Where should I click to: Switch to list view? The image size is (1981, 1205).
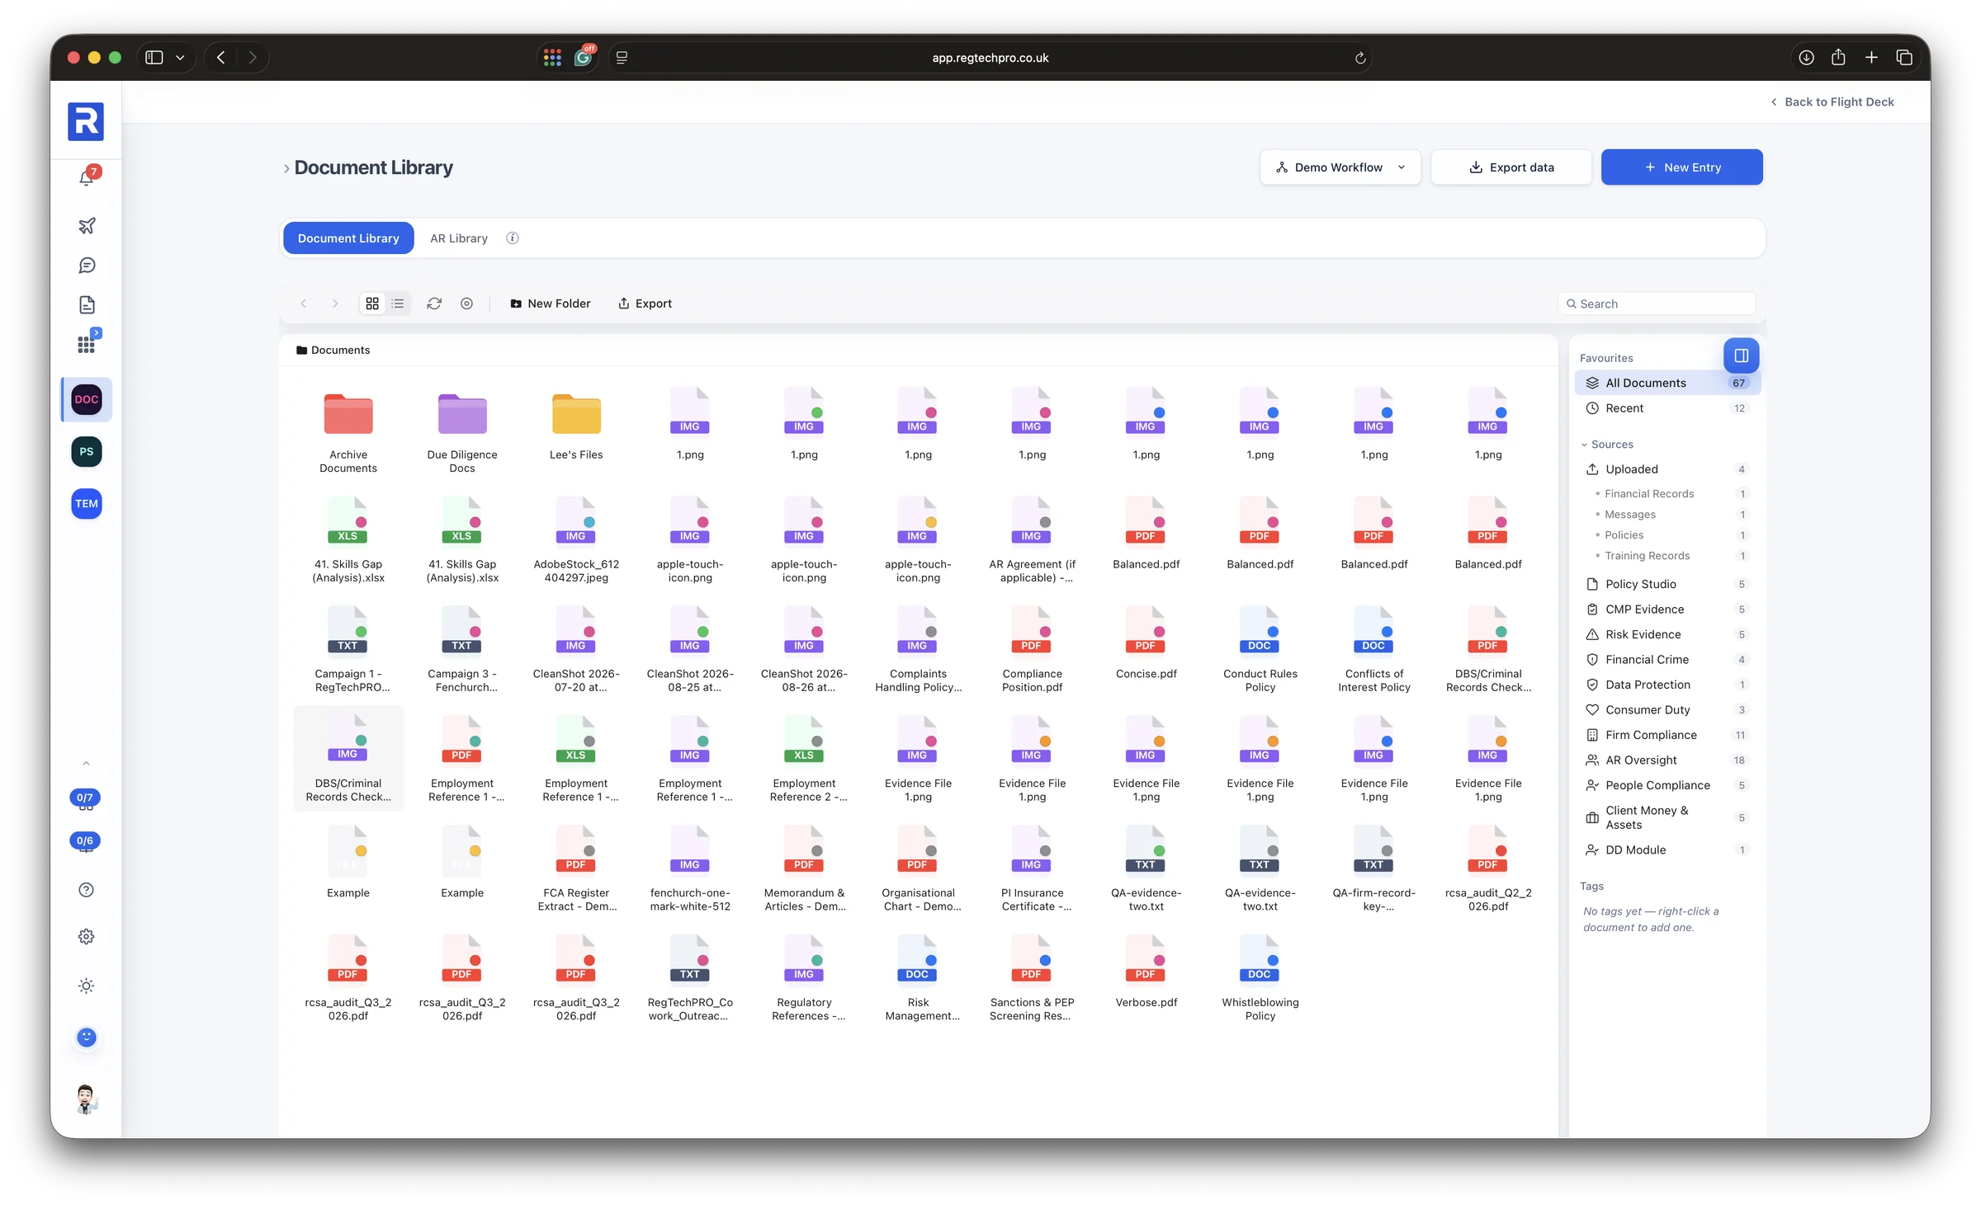coord(398,304)
